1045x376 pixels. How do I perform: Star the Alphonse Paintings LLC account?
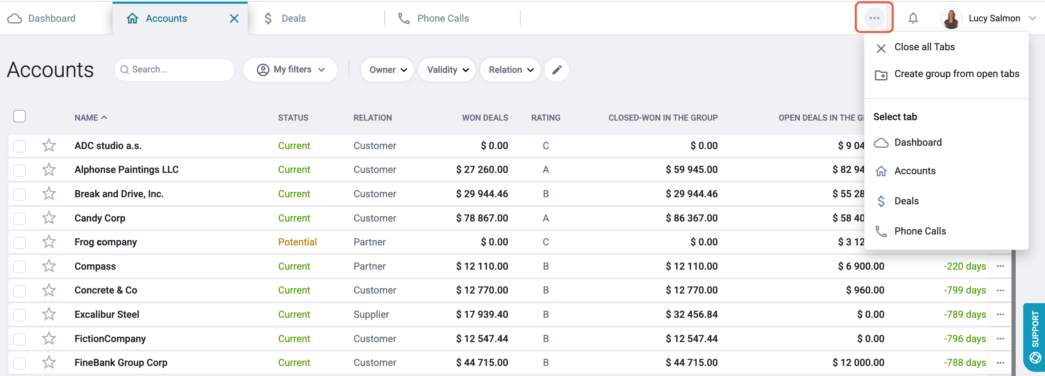click(x=49, y=170)
